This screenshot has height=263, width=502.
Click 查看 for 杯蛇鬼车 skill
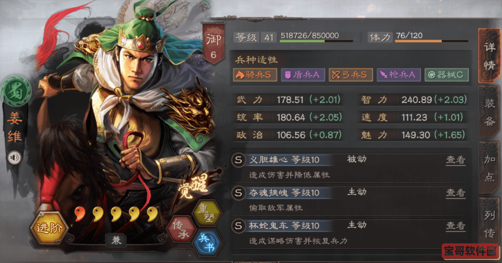456,226
